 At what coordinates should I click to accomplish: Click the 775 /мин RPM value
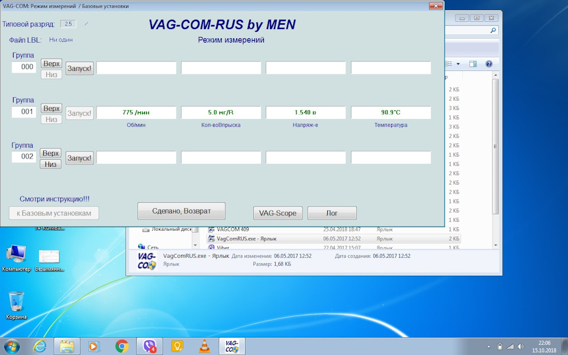click(136, 112)
